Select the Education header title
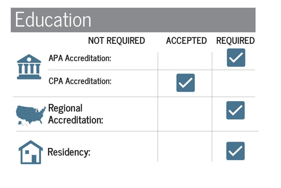Image resolution: width=281 pixels, height=188 pixels. [53, 20]
